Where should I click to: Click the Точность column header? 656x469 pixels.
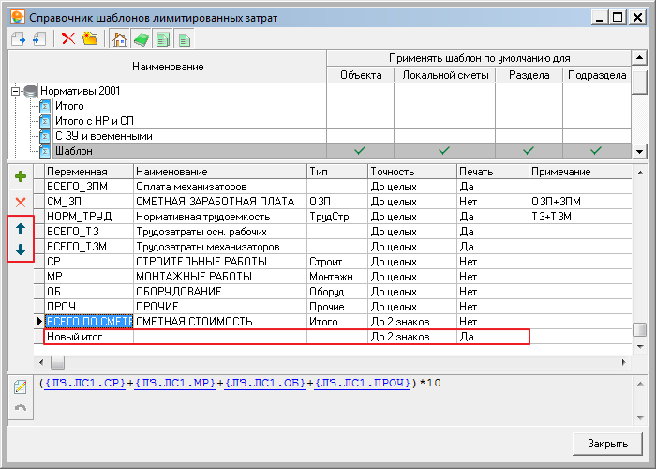[x=412, y=172]
